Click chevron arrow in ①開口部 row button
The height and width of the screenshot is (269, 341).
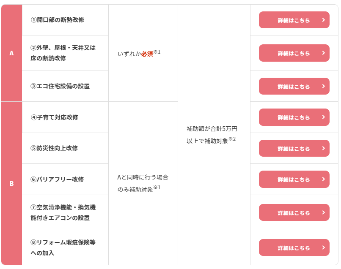click(323, 20)
